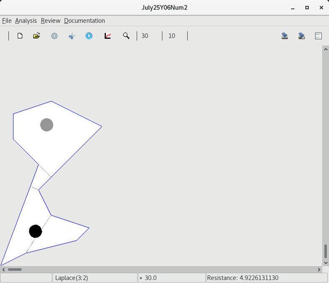Run the analysis with the play button
This screenshot has height=283, width=329.
(89, 36)
